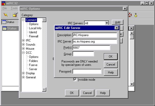Select Identd in the Category tree
Image resolution: width=155 pixels, height=106 pixels.
pos(33,32)
